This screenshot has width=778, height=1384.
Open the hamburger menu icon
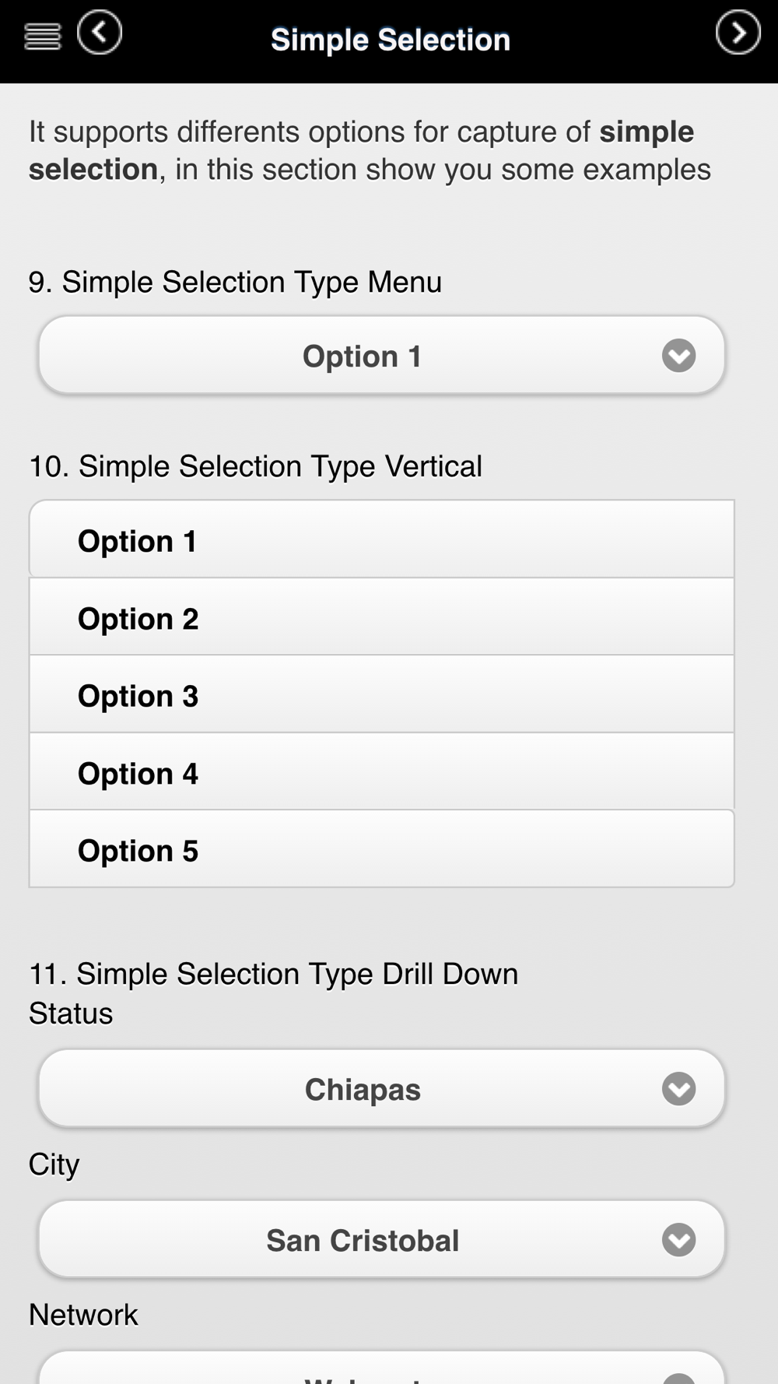[x=43, y=37]
